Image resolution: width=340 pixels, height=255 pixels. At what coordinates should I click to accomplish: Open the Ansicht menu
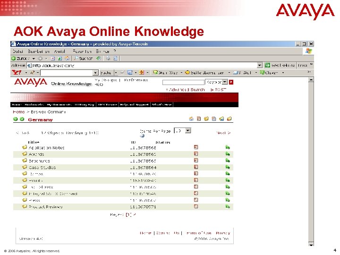coord(59,51)
